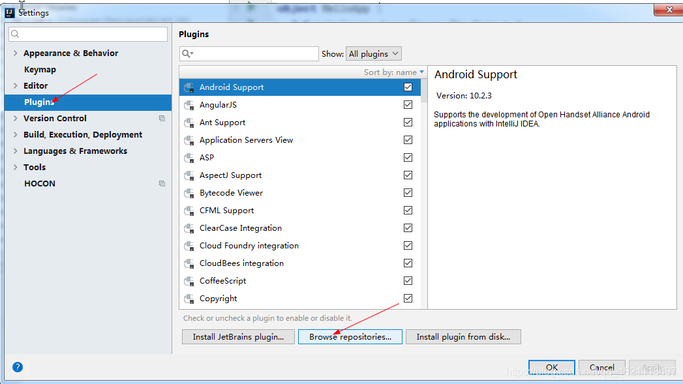Click Install JetBrains plugin button
683x384 pixels.
[238, 337]
